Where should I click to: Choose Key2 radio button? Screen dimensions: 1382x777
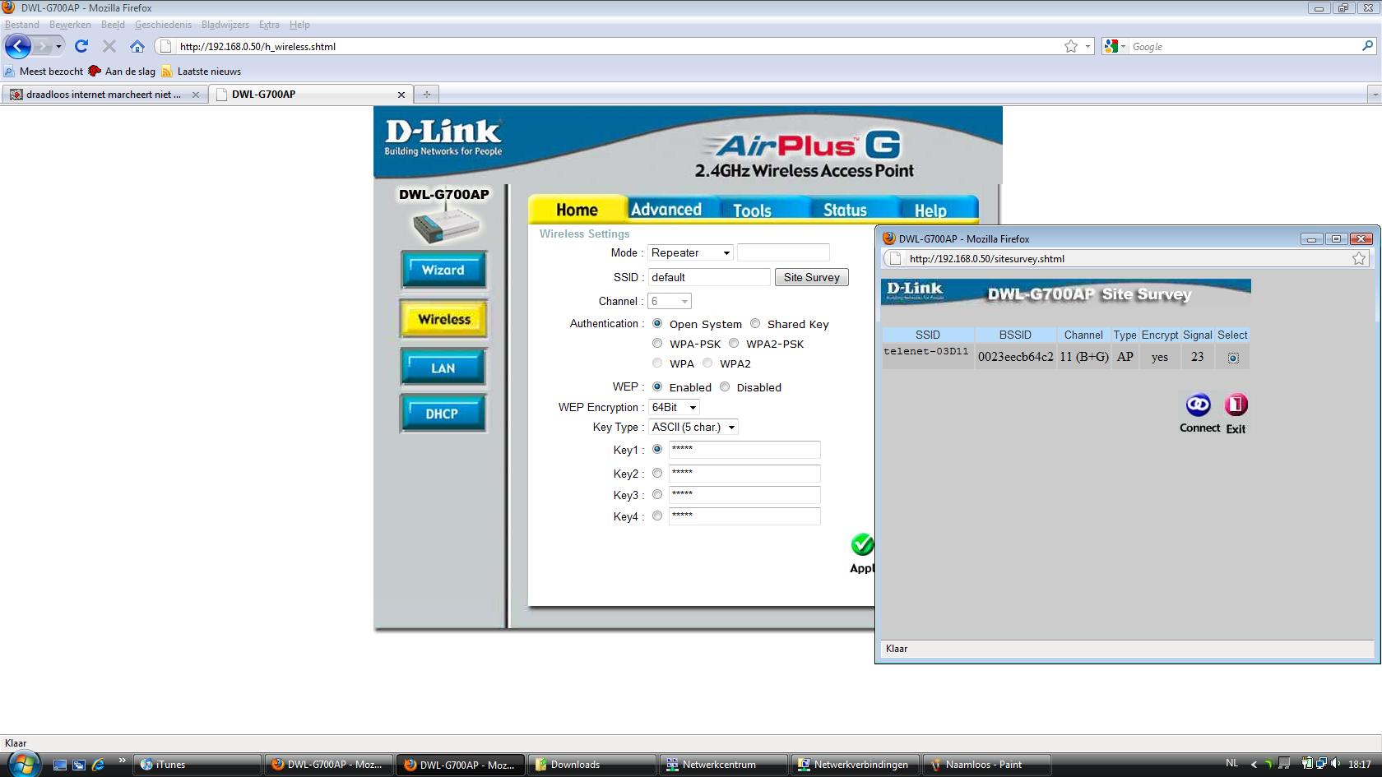(657, 473)
